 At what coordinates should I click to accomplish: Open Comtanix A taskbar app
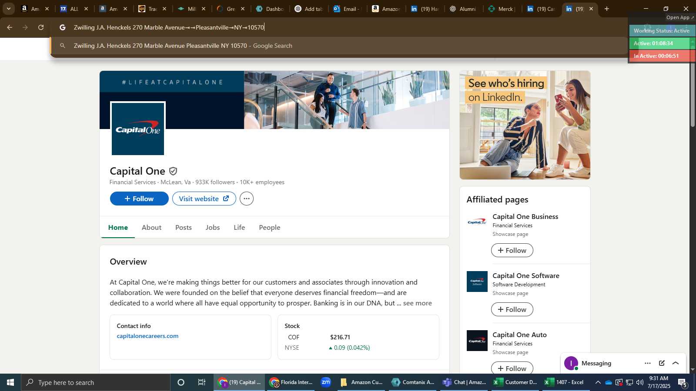point(413,382)
